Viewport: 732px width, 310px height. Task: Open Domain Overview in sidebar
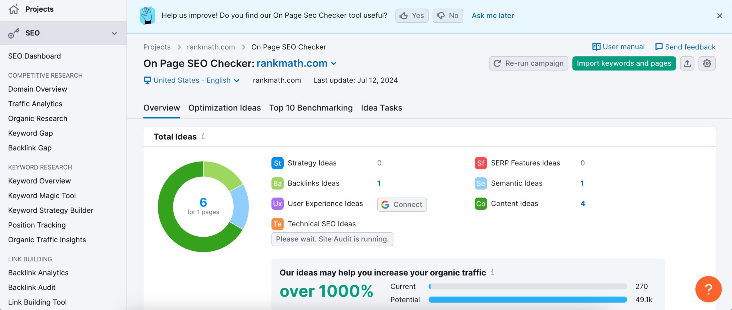coord(37,89)
